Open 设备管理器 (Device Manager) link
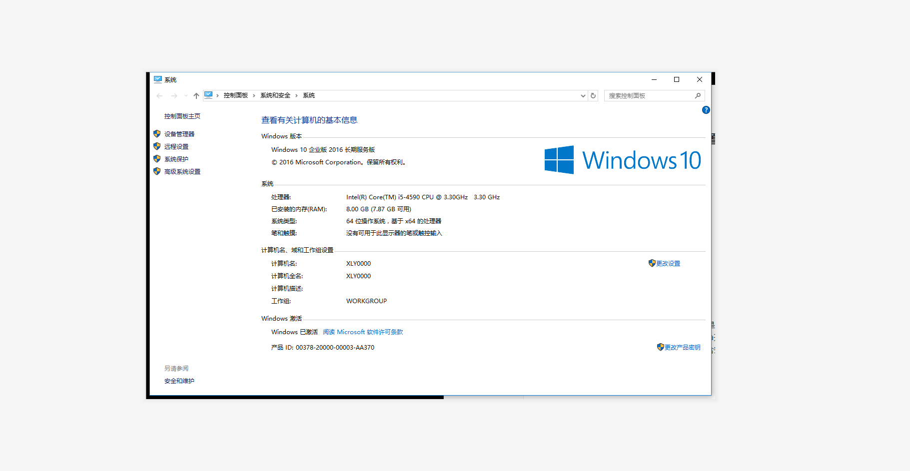This screenshot has height=471, width=910. coord(179,134)
